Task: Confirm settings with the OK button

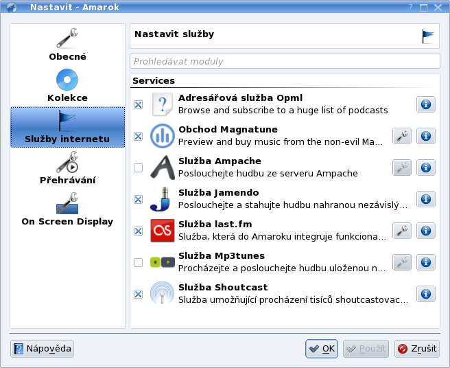Action: click(322, 349)
